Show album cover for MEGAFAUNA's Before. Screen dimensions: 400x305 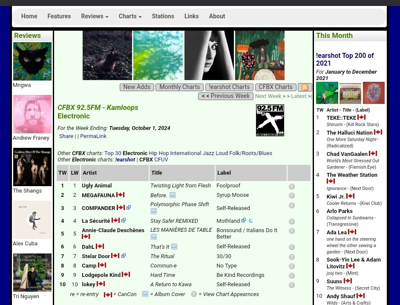coord(173,196)
